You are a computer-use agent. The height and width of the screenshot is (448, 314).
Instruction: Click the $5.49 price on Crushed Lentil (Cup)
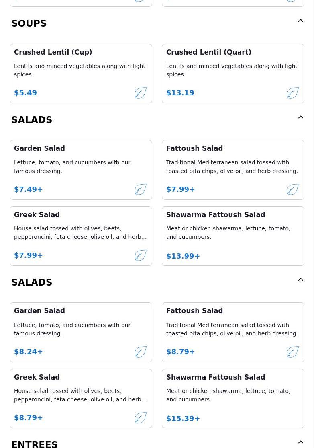coord(25,93)
